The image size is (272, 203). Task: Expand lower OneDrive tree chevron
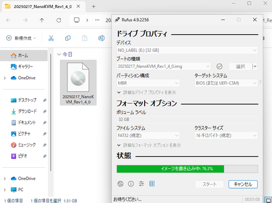point(5,179)
